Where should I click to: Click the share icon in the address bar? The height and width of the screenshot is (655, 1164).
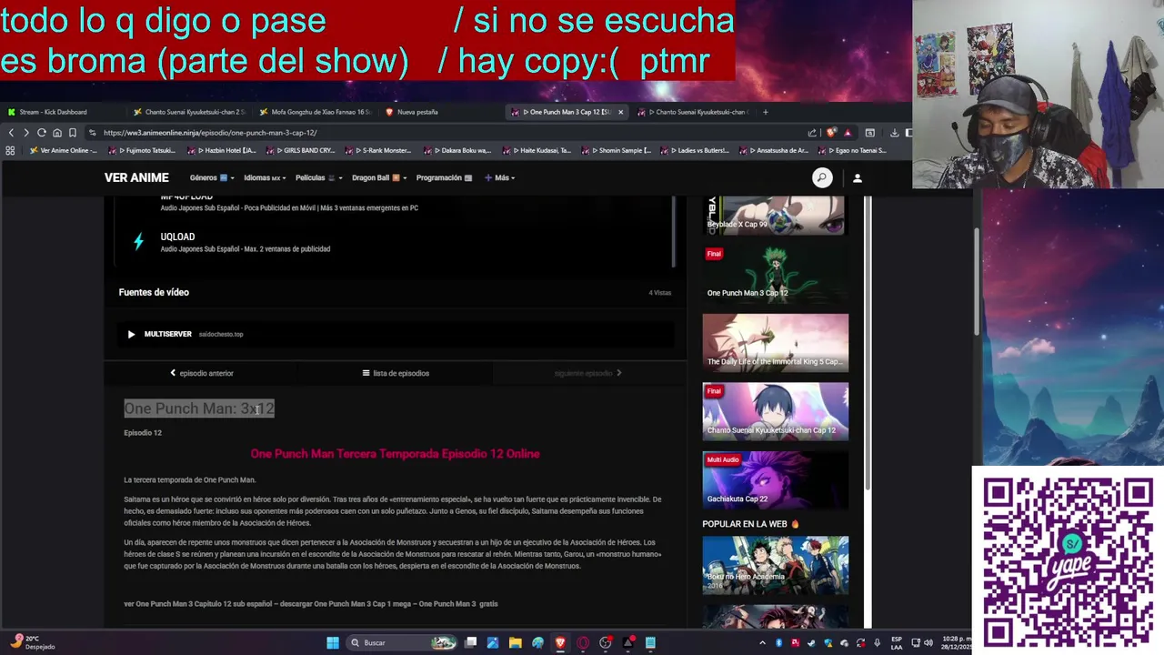[x=812, y=133]
